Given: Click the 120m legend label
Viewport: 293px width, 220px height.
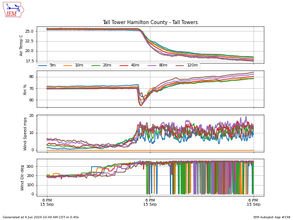Looking at the screenshot, I should 192,65.
